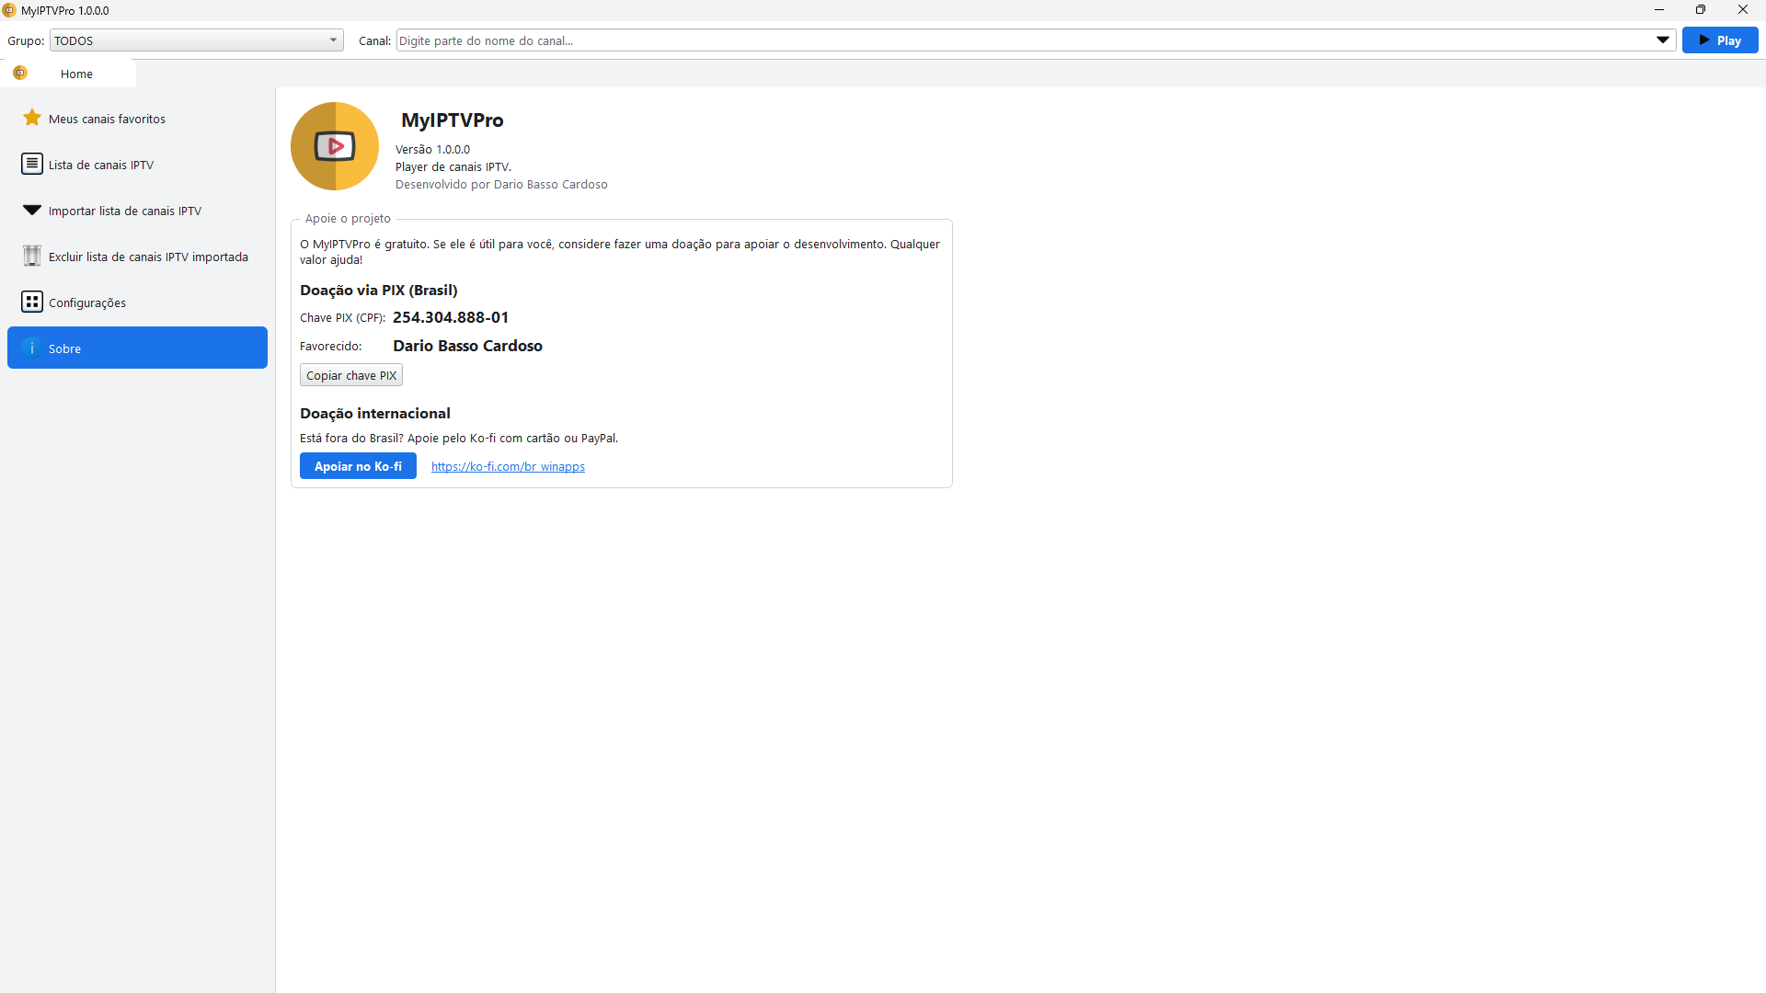
Task: Click the large MyIPTVPro logo
Action: pyautogui.click(x=335, y=146)
